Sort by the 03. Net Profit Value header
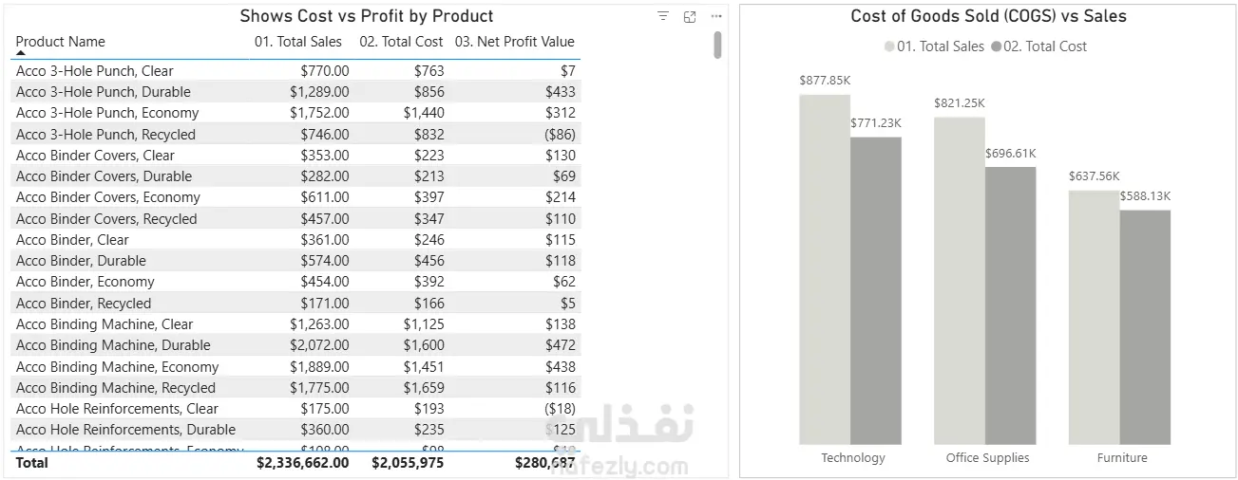 coord(514,42)
